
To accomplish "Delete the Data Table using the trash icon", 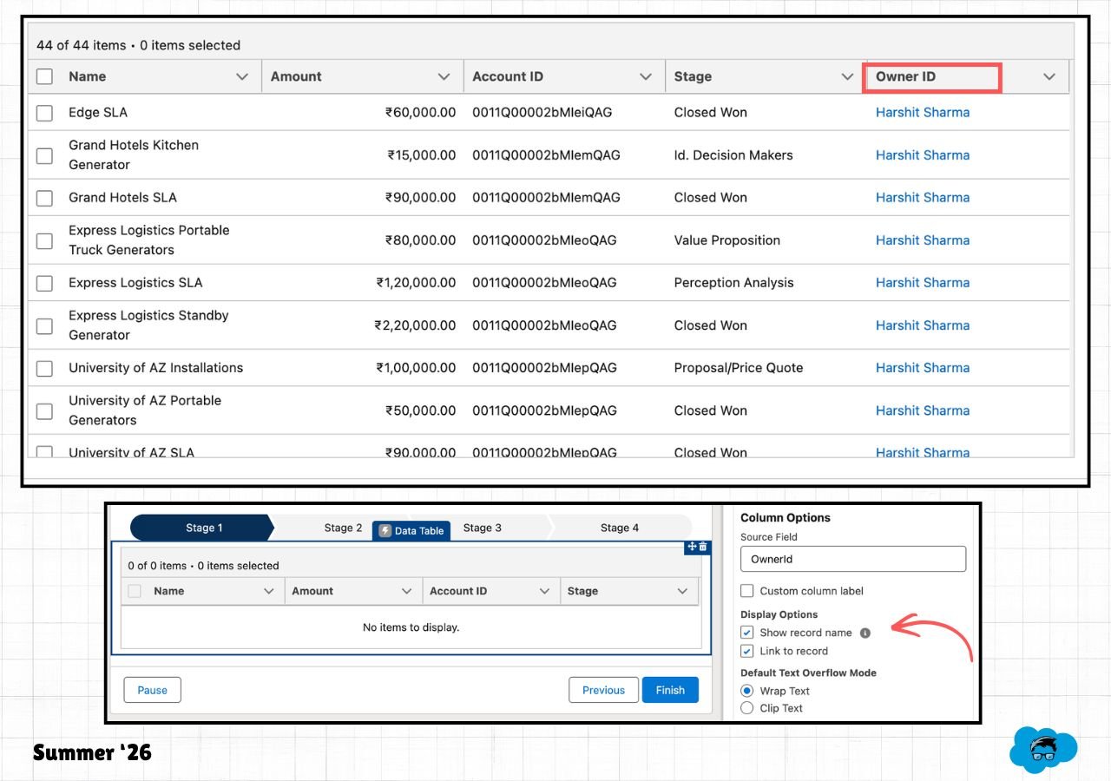I will [x=702, y=548].
